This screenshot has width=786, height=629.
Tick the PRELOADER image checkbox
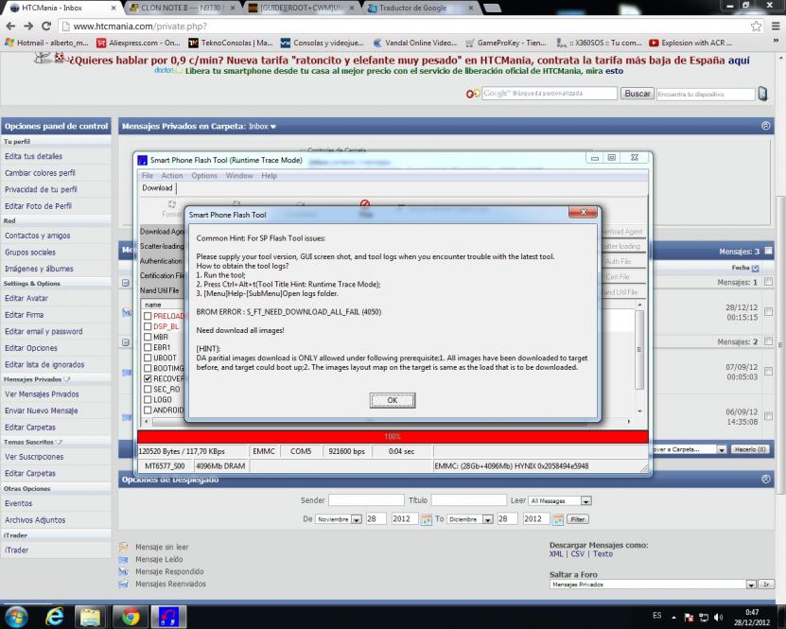(x=148, y=316)
